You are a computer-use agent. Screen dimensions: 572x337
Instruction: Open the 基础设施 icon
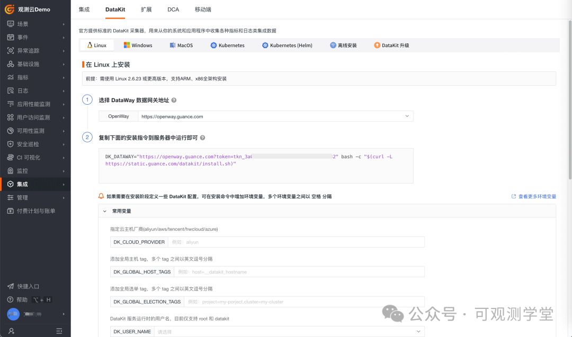click(x=11, y=64)
